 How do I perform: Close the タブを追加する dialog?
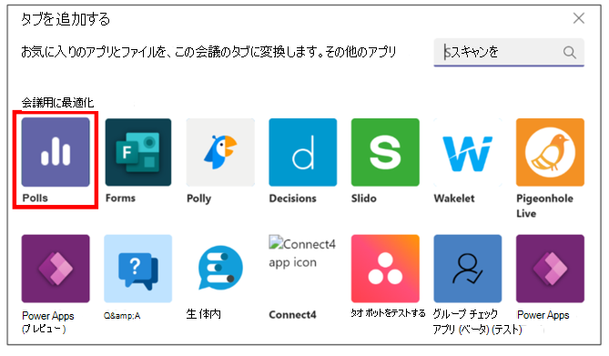tap(579, 18)
